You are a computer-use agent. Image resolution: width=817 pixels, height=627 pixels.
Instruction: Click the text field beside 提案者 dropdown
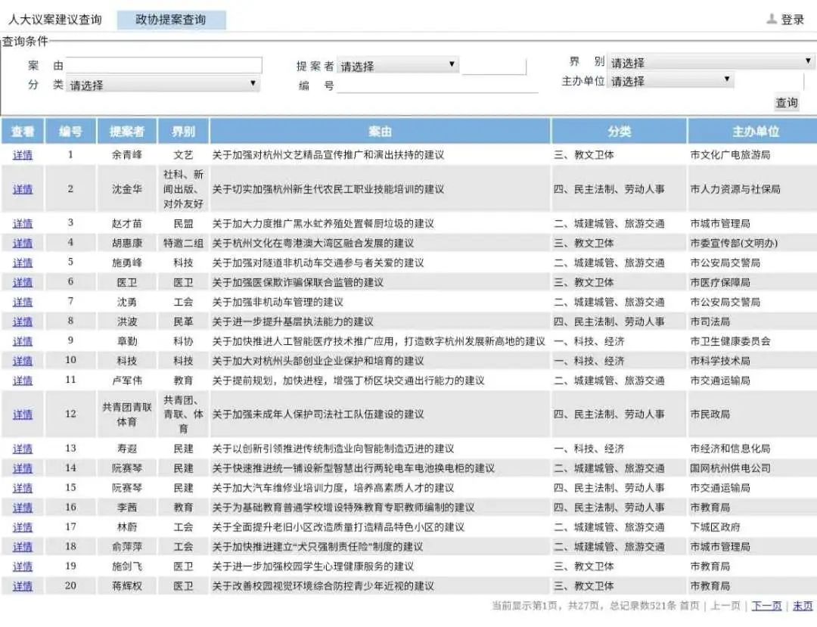tap(494, 66)
